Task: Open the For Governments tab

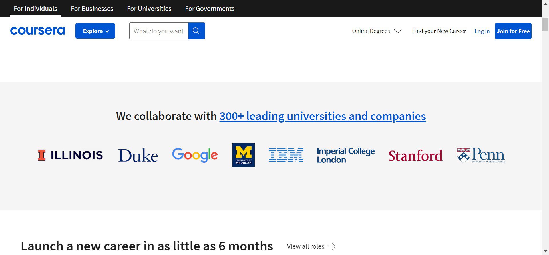Action: coord(210,9)
